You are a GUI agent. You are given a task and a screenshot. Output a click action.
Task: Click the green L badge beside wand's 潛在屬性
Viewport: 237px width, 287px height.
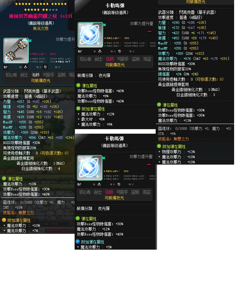pos(4,178)
